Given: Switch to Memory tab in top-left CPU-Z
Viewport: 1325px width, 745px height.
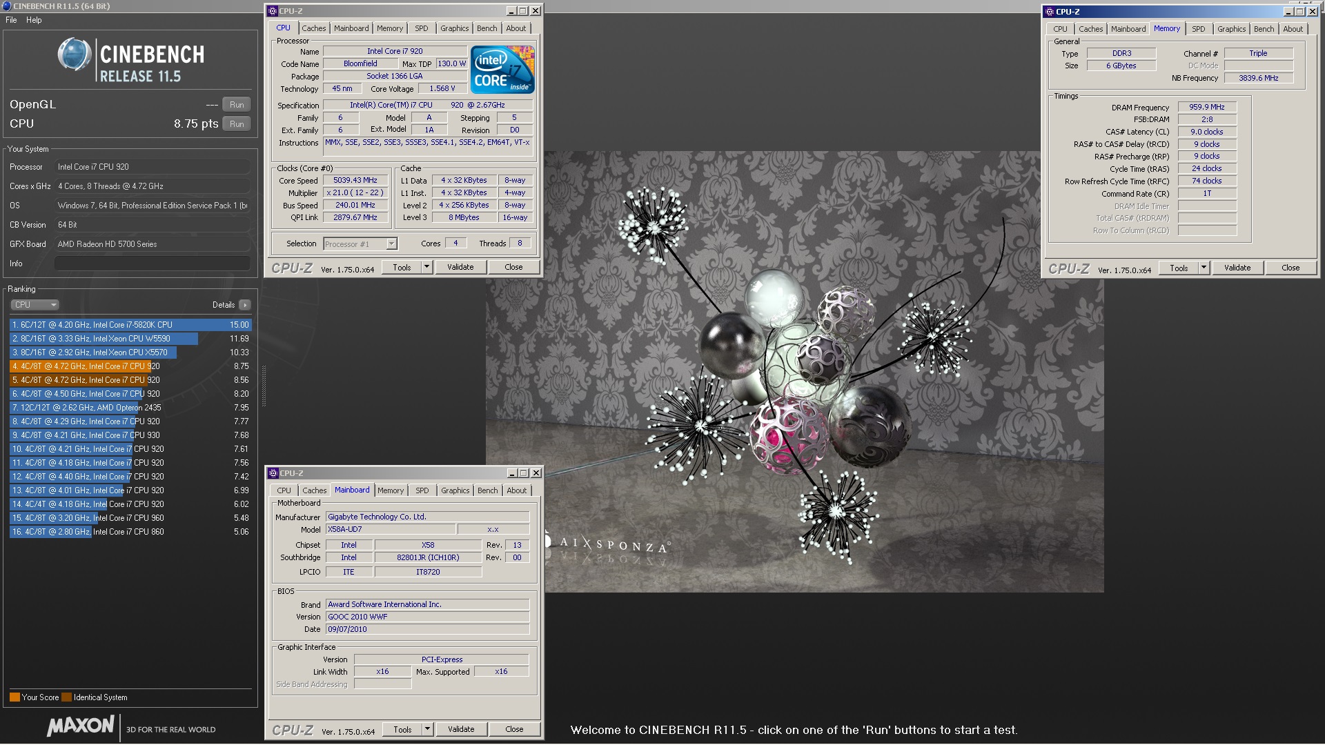Looking at the screenshot, I should 390,28.
